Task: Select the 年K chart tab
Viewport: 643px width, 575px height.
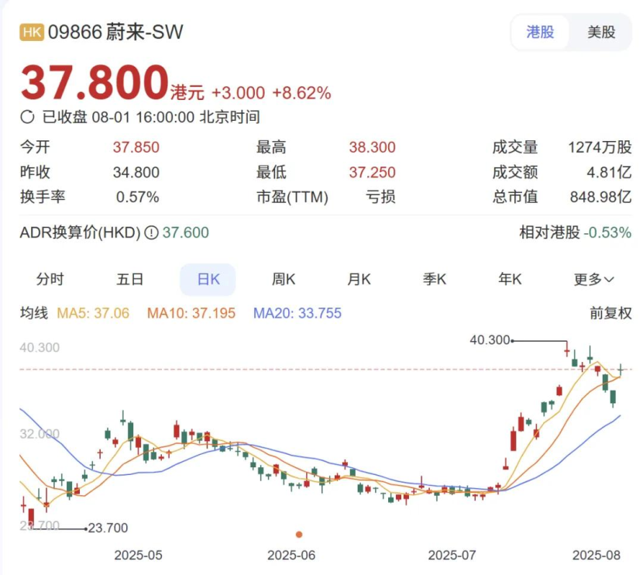Action: pyautogui.click(x=510, y=279)
